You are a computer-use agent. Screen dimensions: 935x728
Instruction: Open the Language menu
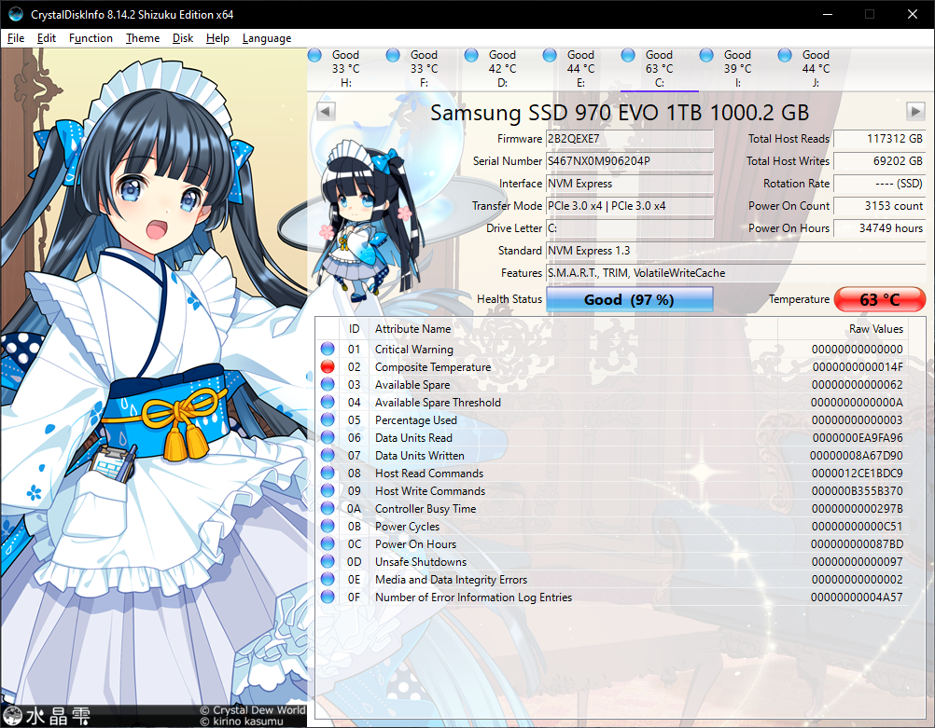(267, 38)
